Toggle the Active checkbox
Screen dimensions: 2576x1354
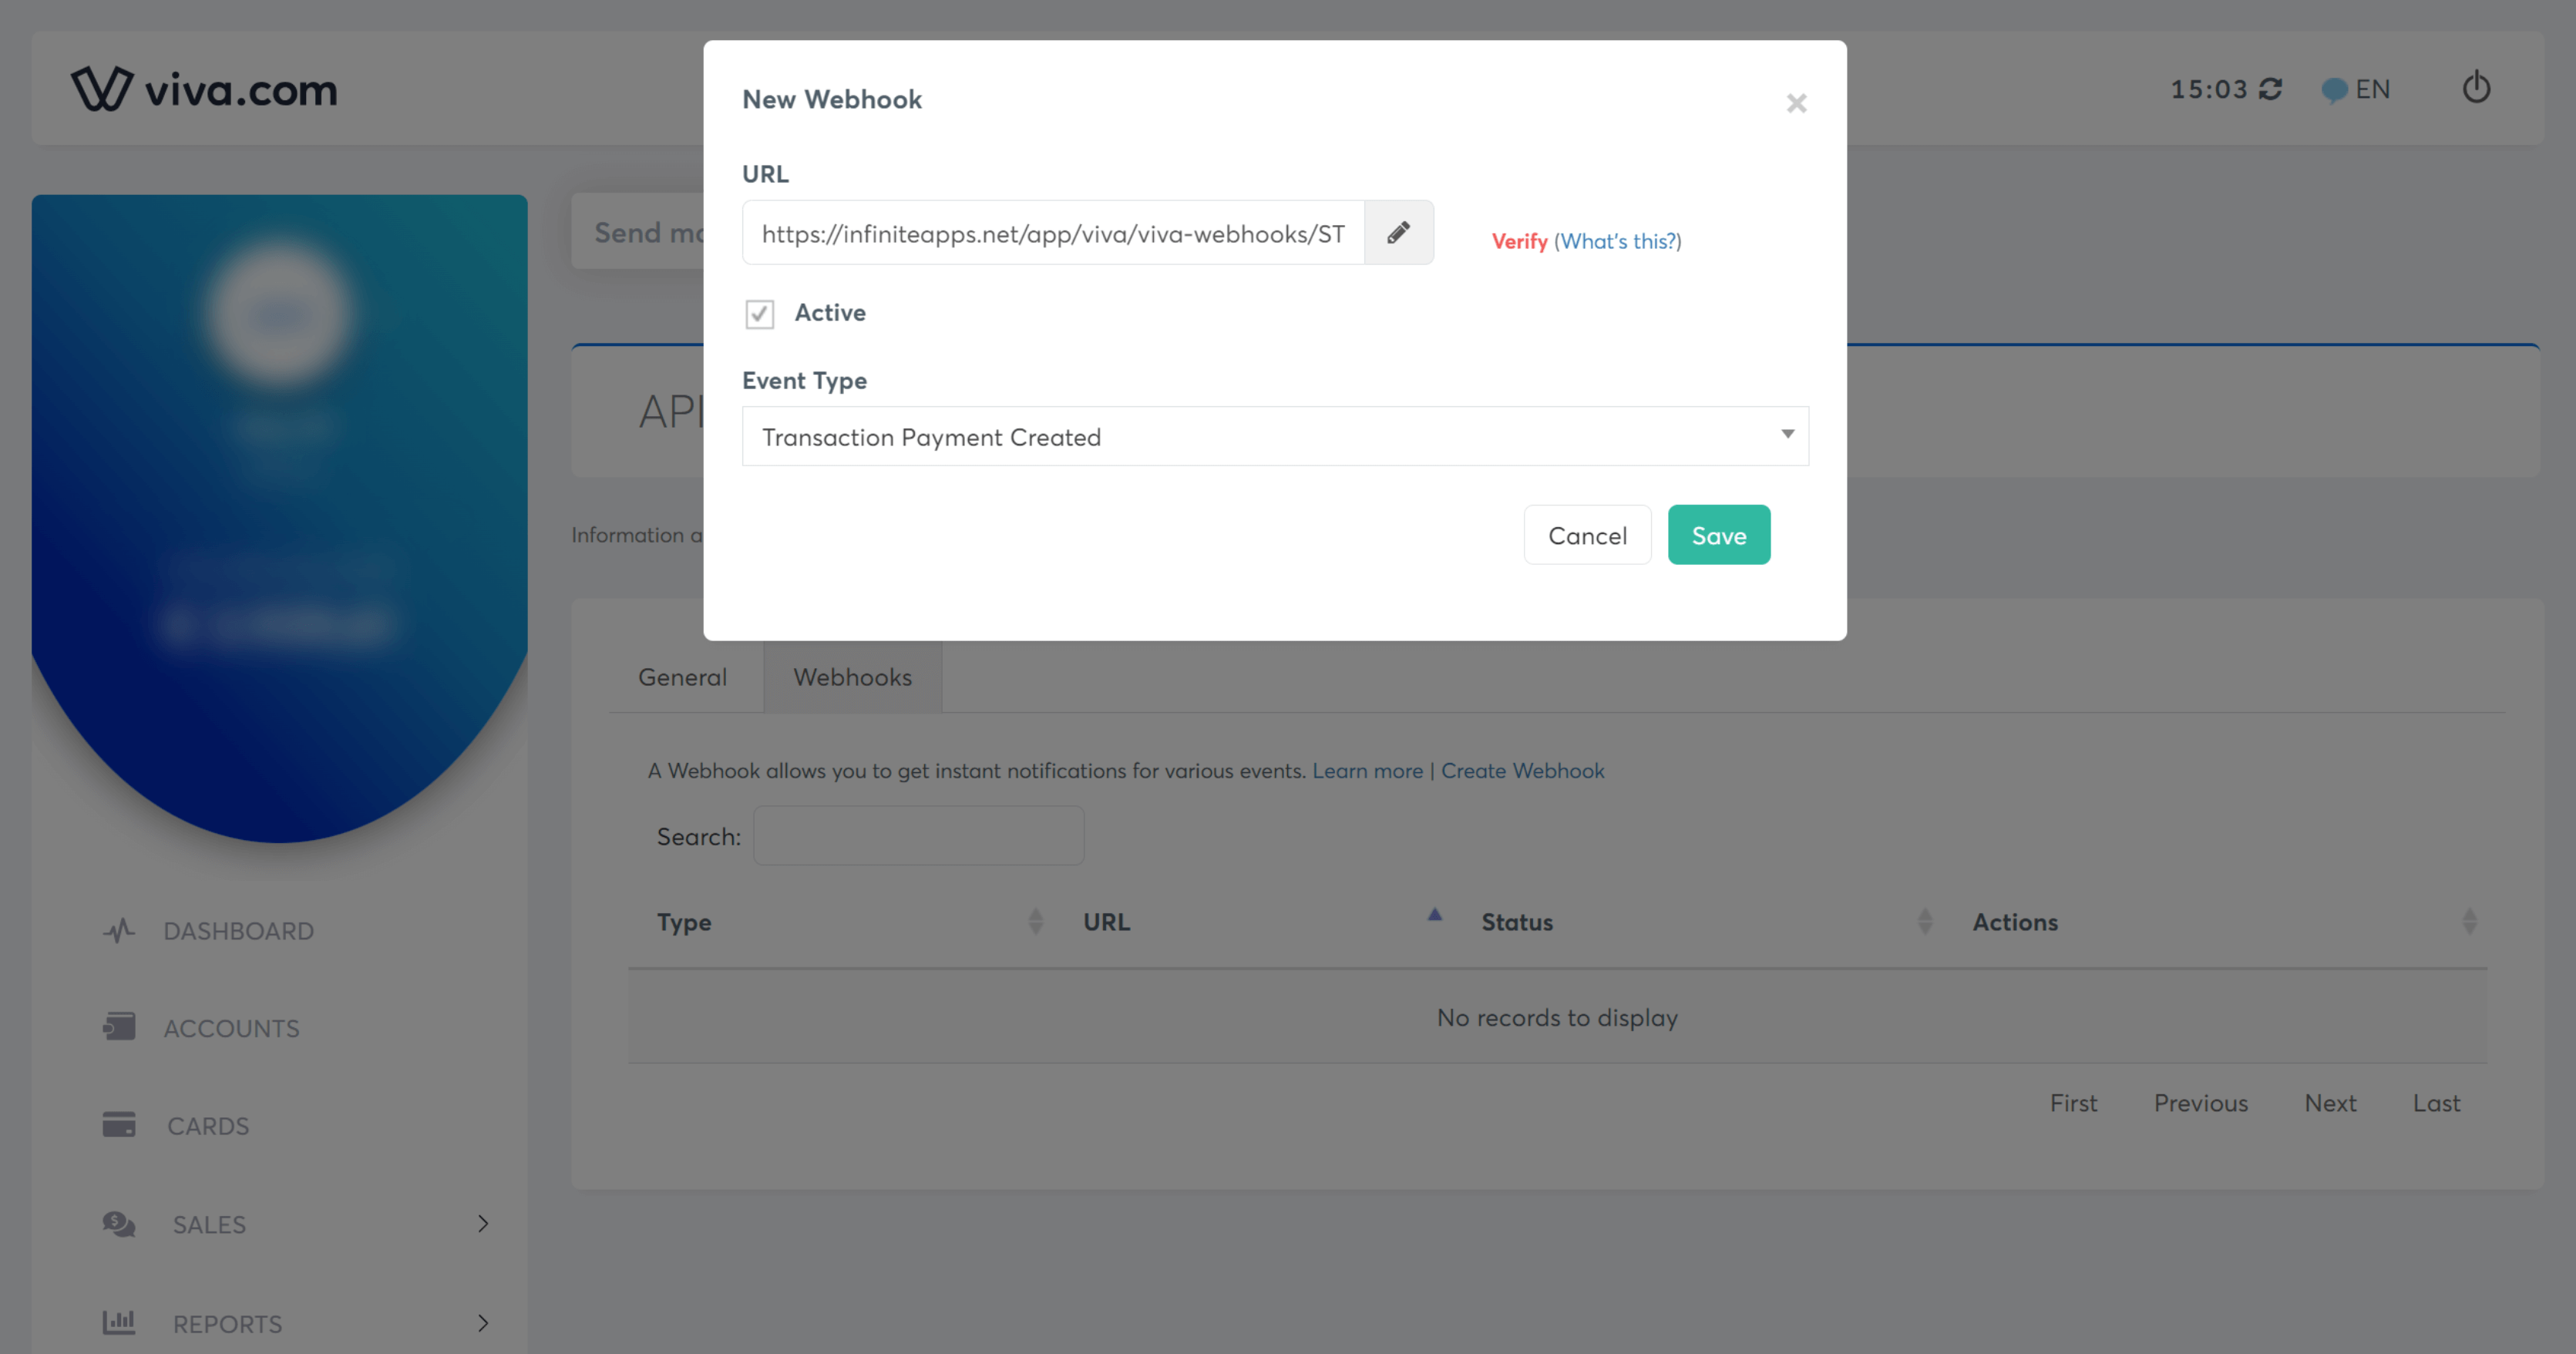759,314
